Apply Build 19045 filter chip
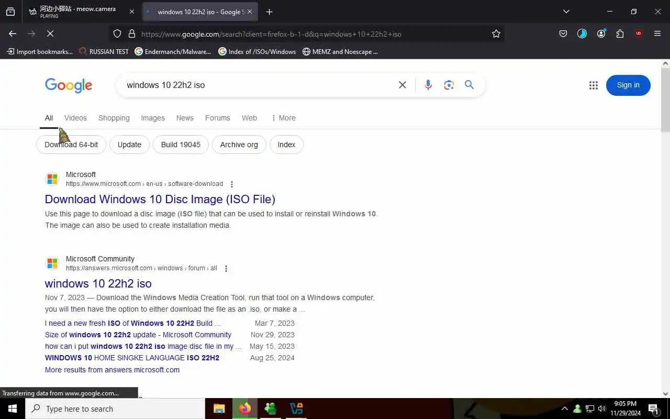The width and height of the screenshot is (670, 419). (x=181, y=145)
